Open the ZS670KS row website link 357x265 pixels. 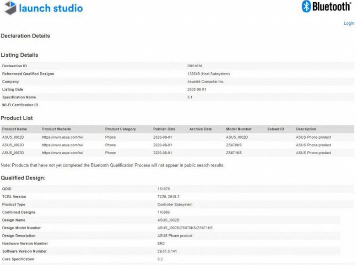pos(62,145)
